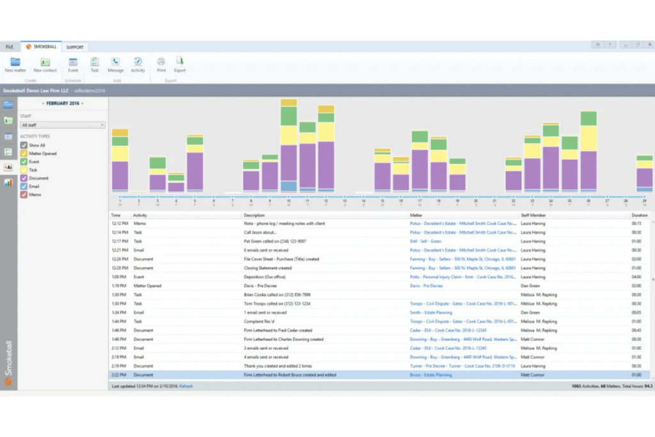Screen dimensions: 655x437
Task: Sort by the Activity column header
Action: [x=140, y=215]
